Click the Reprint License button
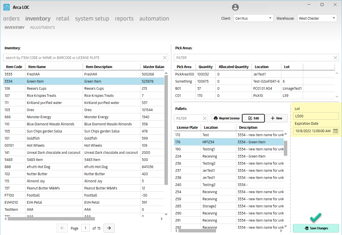 (227, 118)
